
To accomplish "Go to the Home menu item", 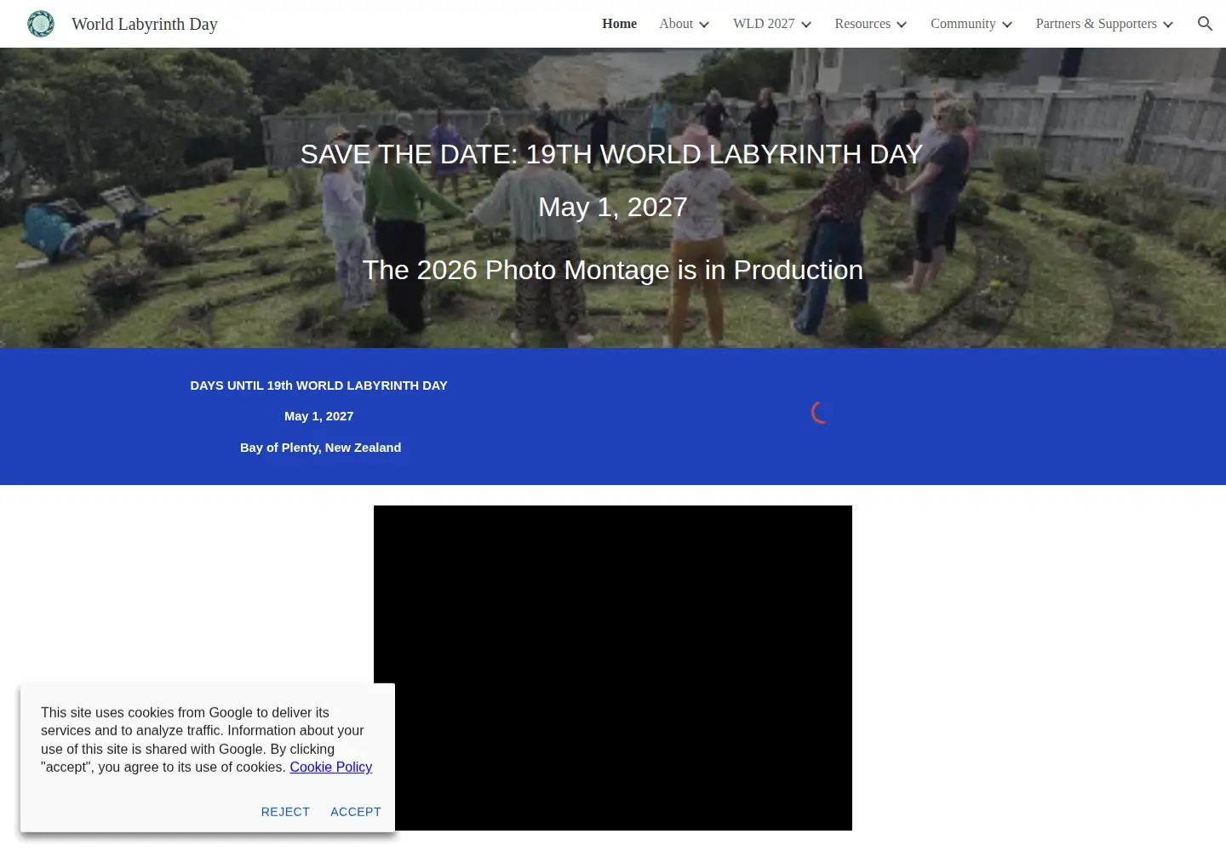I will pyautogui.click(x=619, y=24).
